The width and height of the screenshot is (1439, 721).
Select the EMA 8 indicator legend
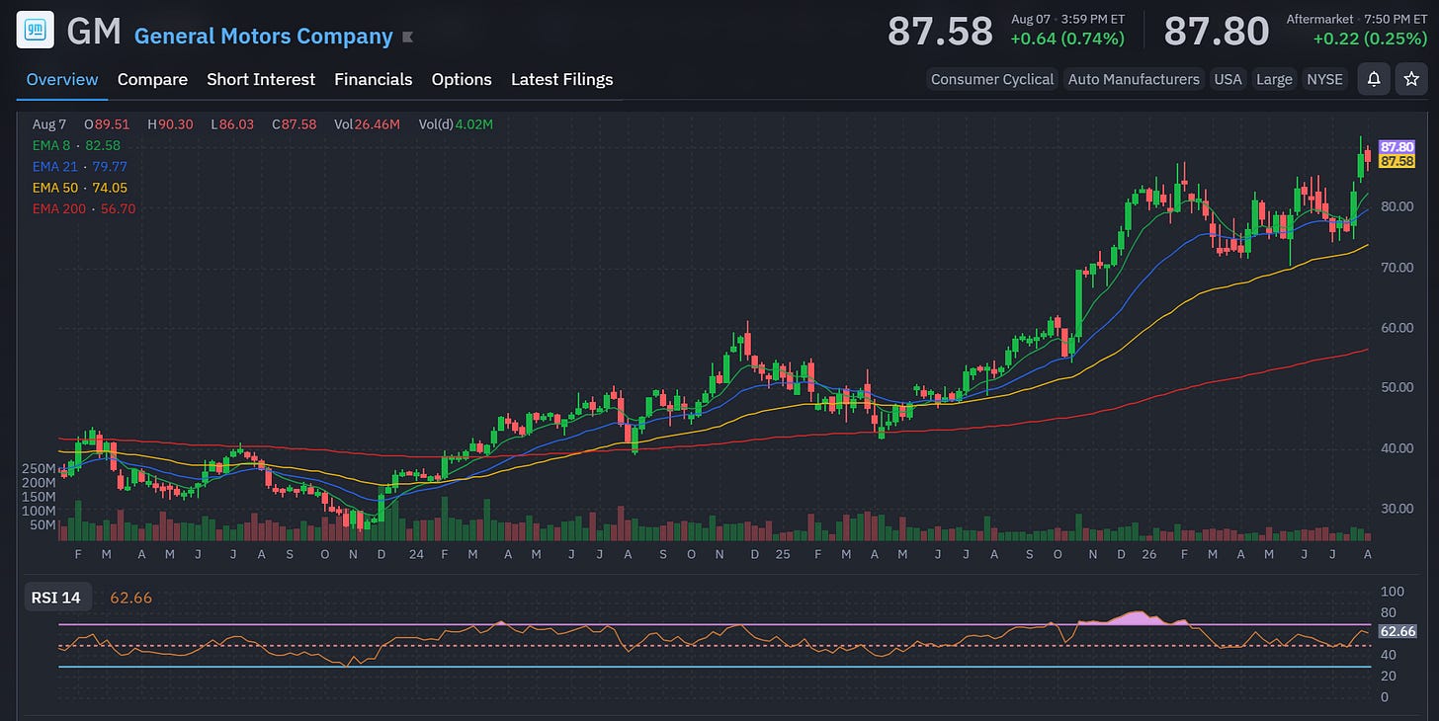click(76, 145)
